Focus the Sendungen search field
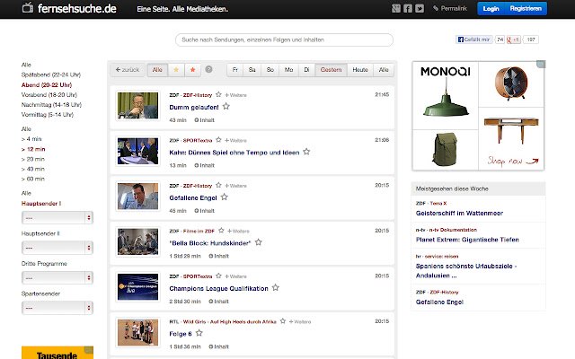 284,39
